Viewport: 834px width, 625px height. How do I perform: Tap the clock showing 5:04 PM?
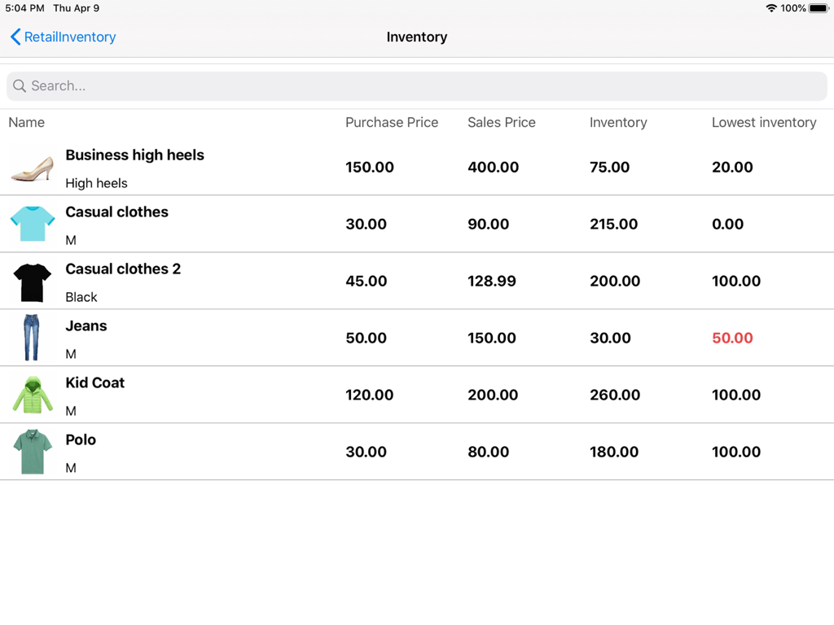click(x=21, y=8)
